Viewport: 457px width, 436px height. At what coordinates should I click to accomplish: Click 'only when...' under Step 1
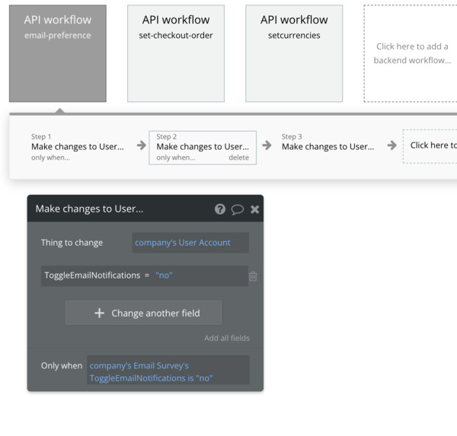(50, 158)
